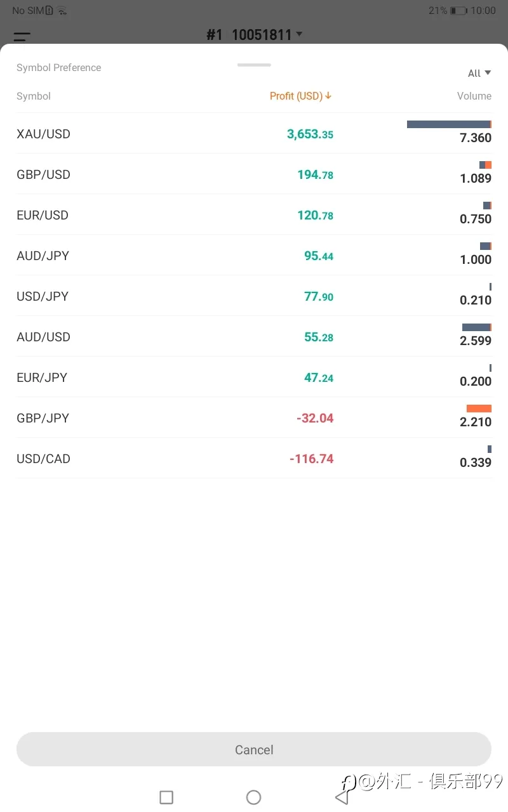Click the Volume column header
The height and width of the screenshot is (812, 508).
[x=474, y=96]
